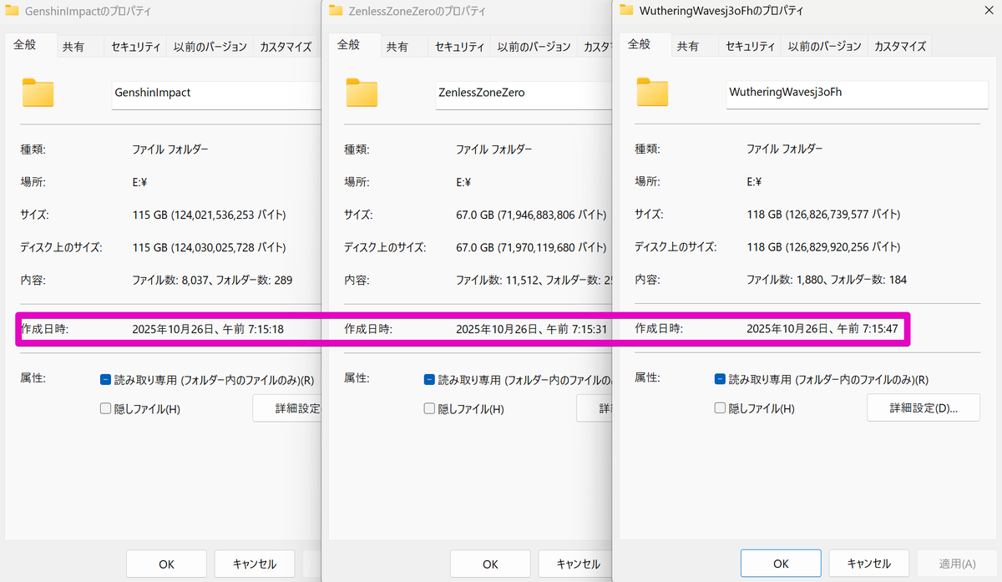1002x582 pixels.
Task: Open the セキュリティ tab in GenshinImpact properties
Action: [x=136, y=47]
